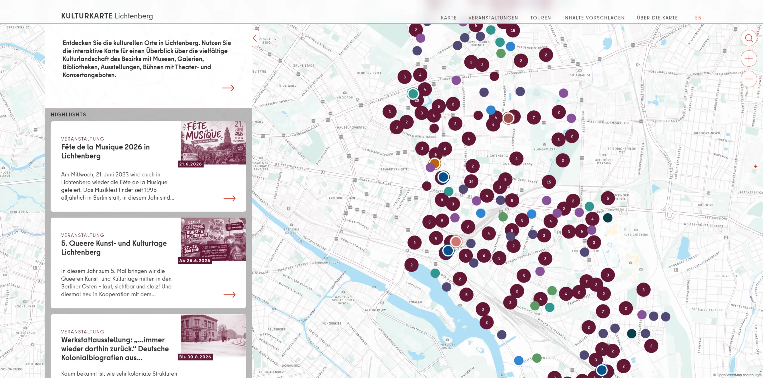The image size is (763, 378).
Task: Follow the red arrow under the intro text
Action: tap(228, 88)
